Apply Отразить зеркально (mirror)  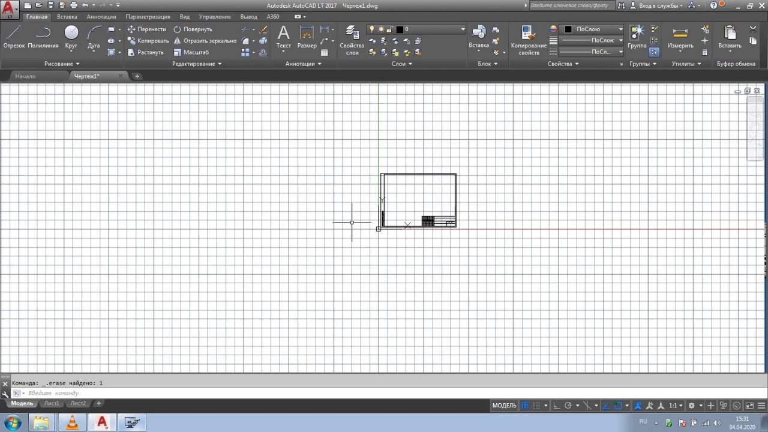point(205,41)
